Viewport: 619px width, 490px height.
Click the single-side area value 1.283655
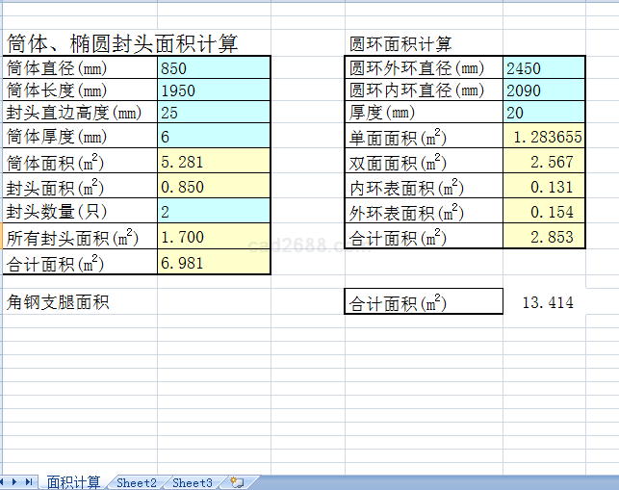coord(543,138)
